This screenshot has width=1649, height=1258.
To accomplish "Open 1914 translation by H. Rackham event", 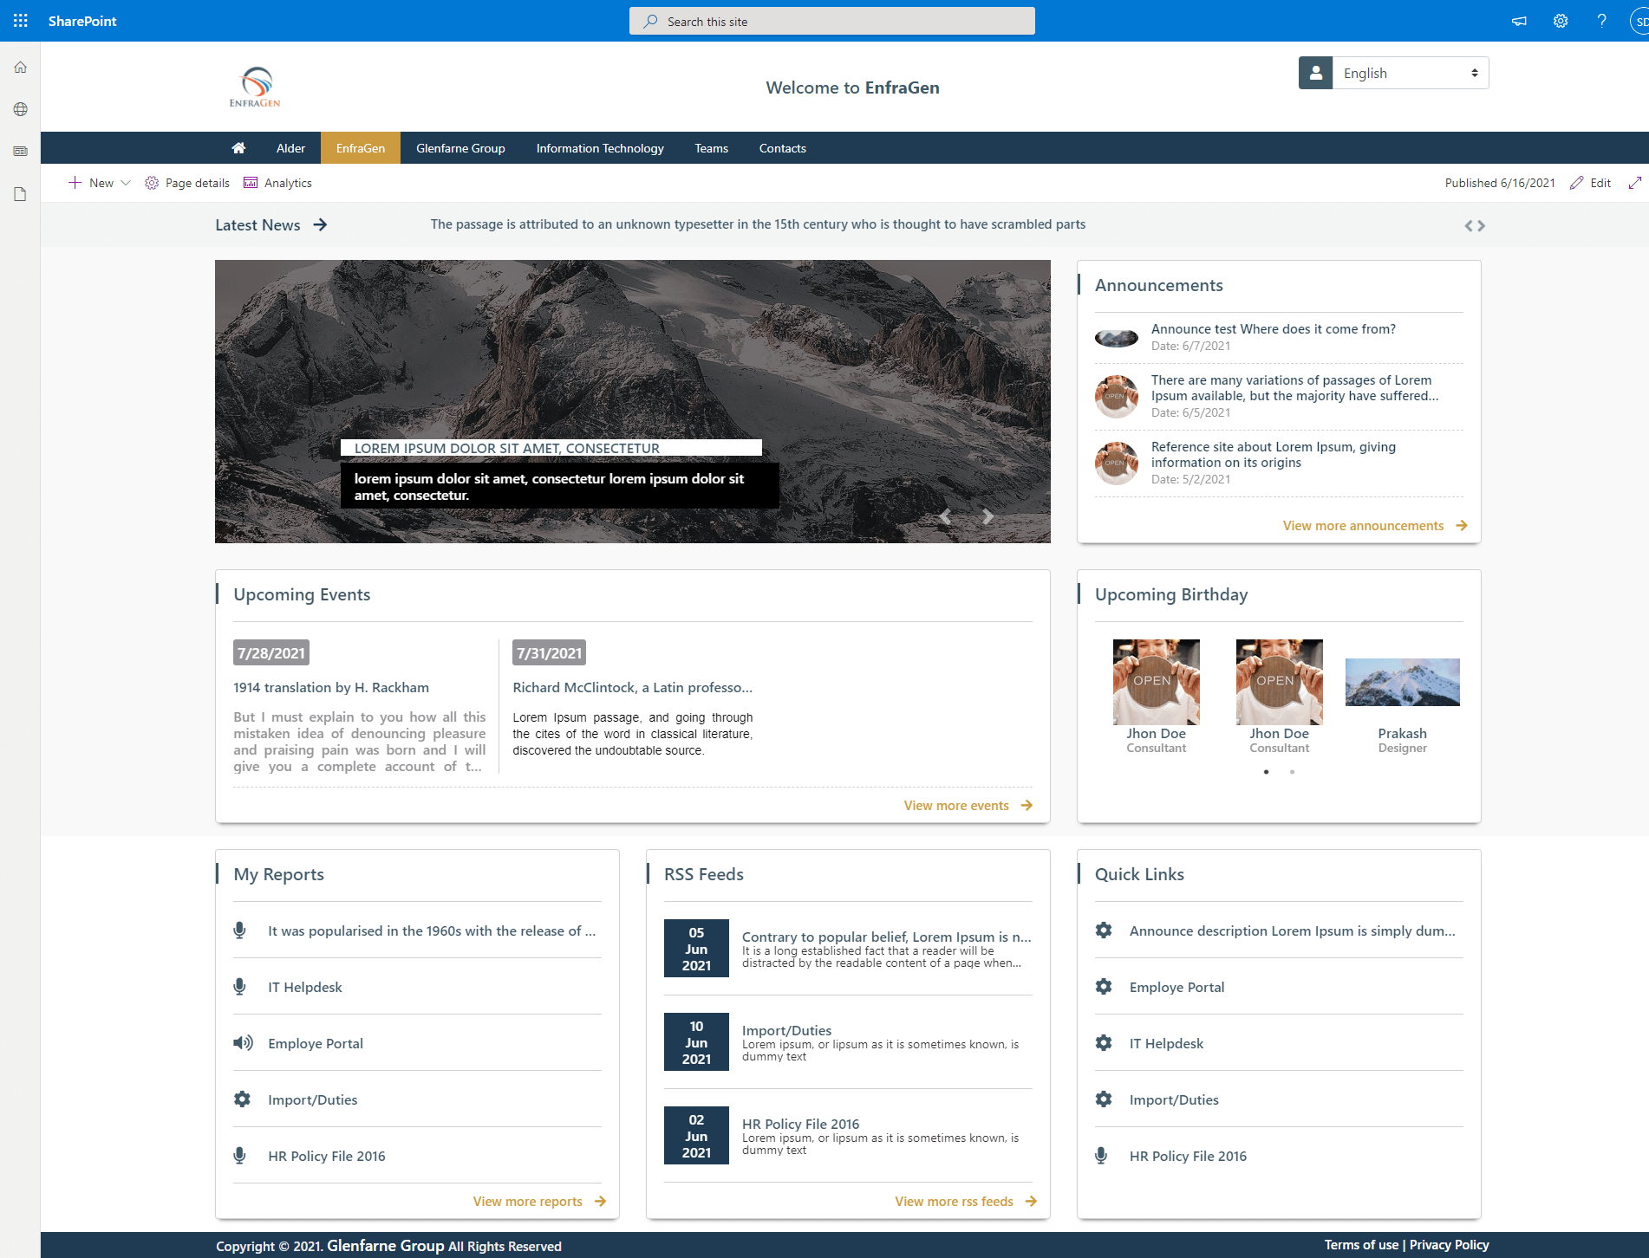I will coord(331,688).
